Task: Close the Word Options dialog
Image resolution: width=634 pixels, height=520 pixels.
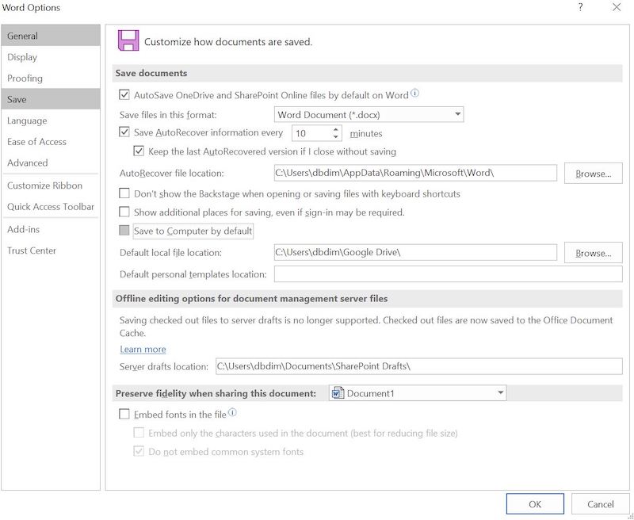Action: point(617,7)
